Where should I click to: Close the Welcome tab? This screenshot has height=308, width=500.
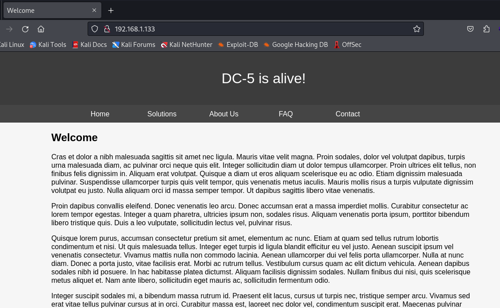[x=94, y=10]
